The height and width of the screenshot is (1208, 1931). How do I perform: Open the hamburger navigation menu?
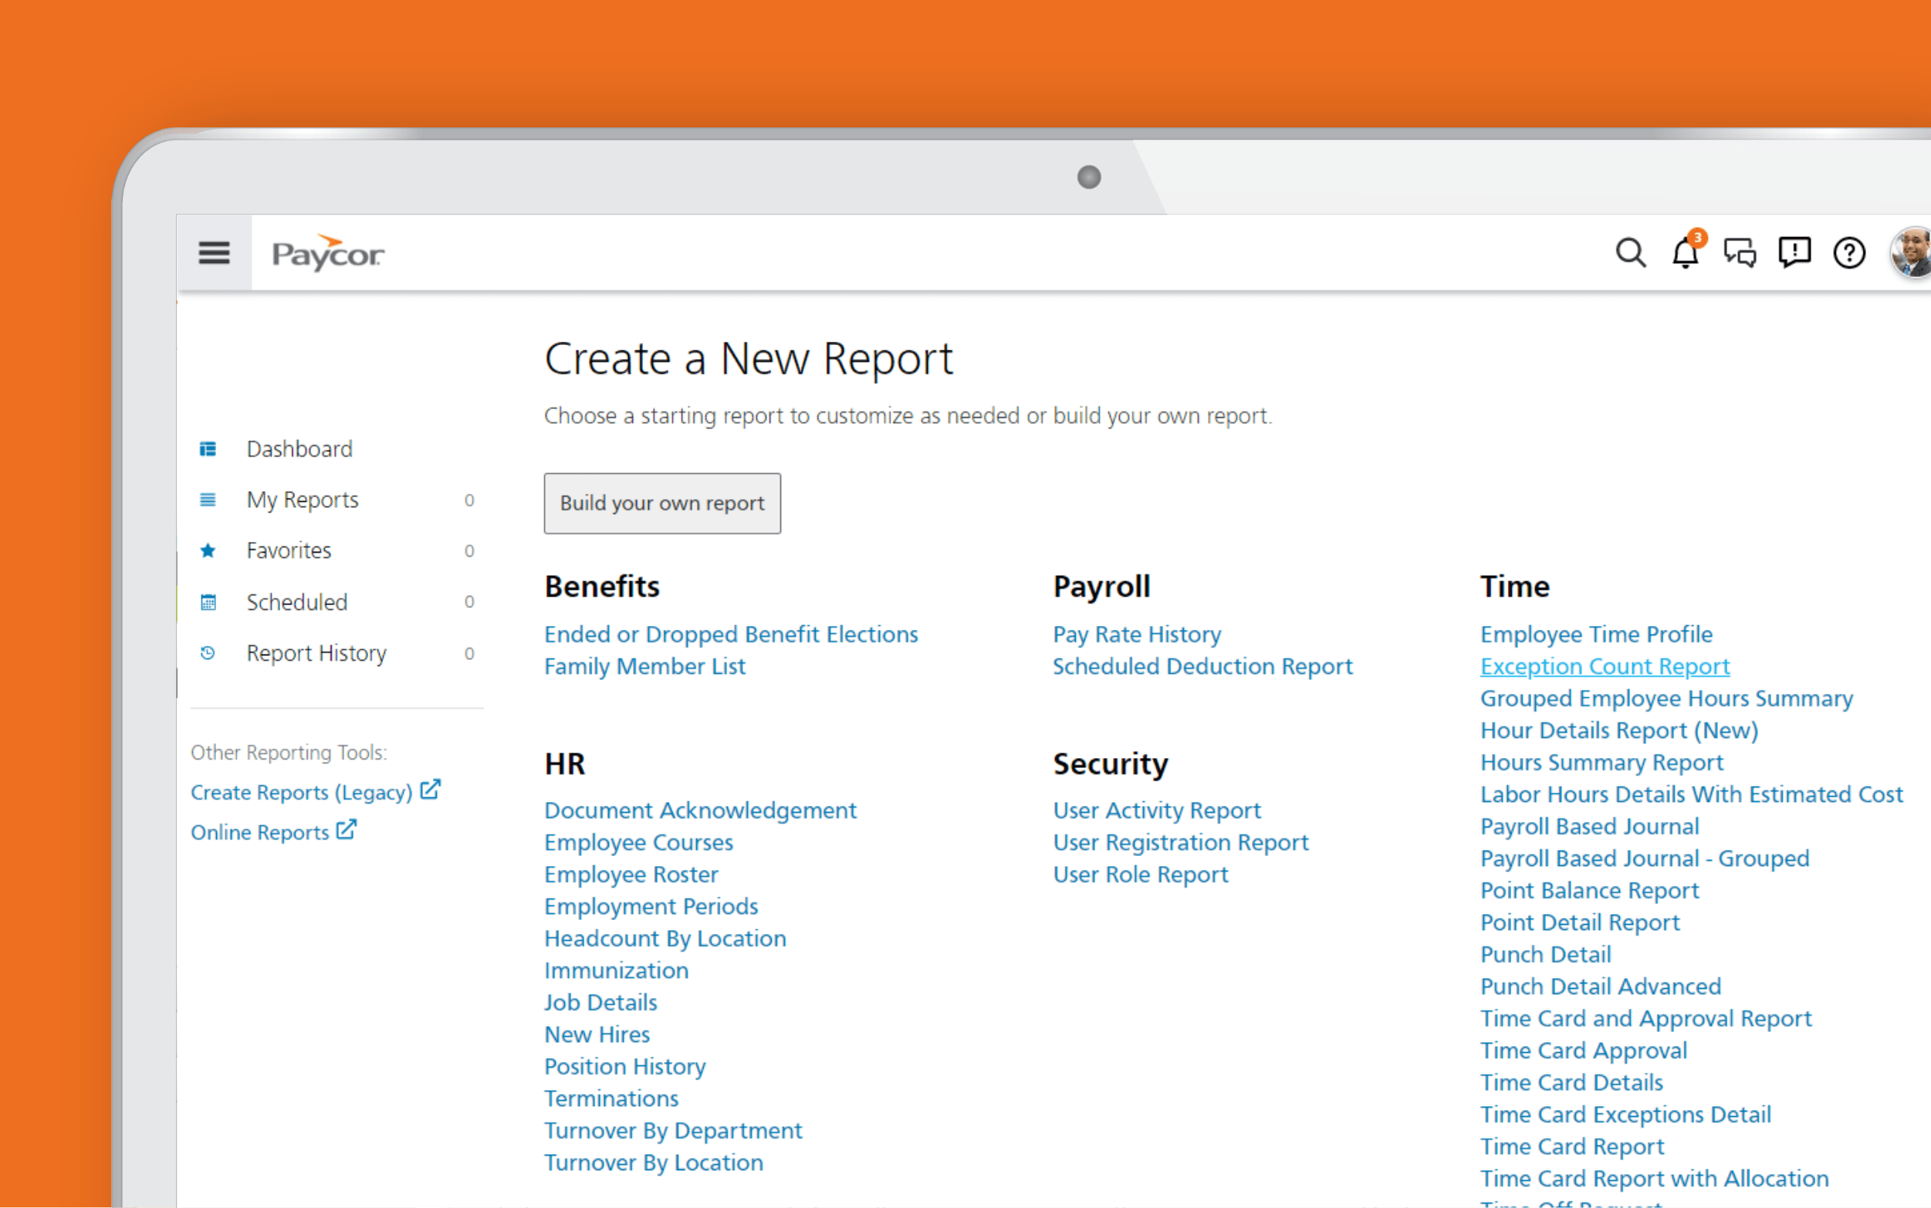pos(214,253)
